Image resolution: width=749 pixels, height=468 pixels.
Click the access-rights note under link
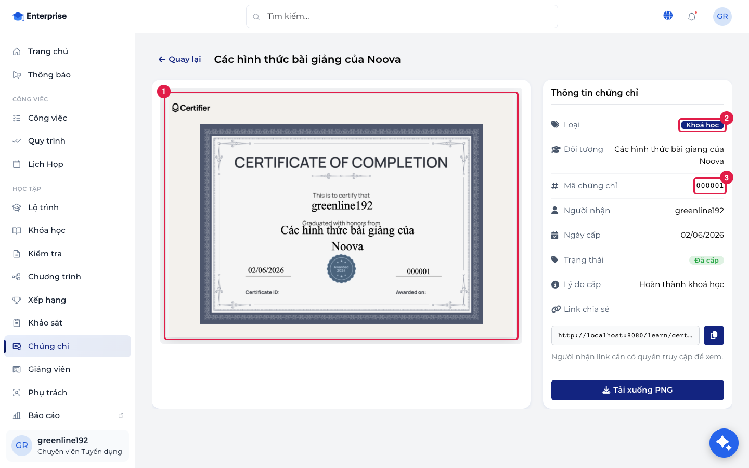pyautogui.click(x=637, y=357)
